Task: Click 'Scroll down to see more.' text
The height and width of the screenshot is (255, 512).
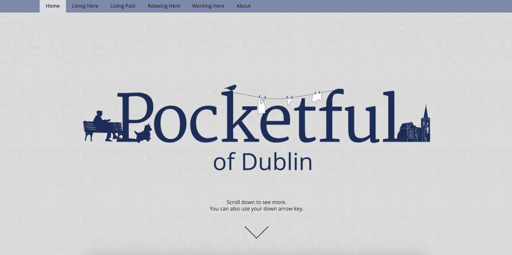Action: (x=257, y=202)
